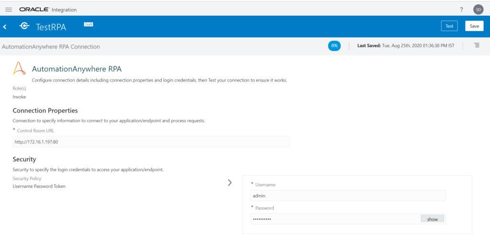This screenshot has height=235, width=490.
Task: Open the hamburger navigation menu
Action: [x=9, y=10]
